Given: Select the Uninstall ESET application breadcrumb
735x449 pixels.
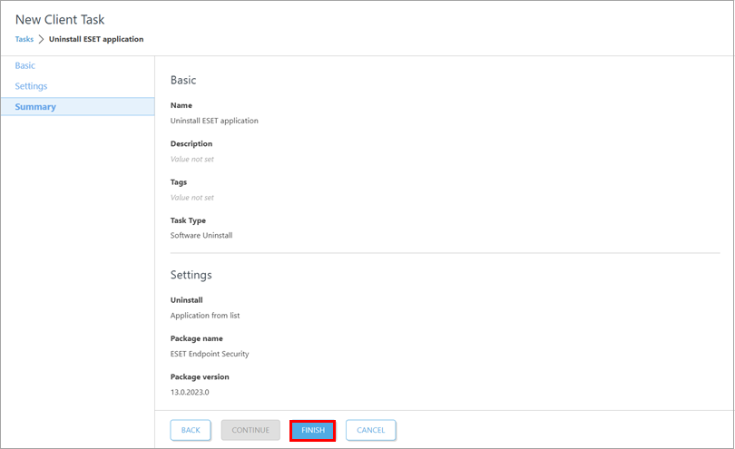Looking at the screenshot, I should point(95,39).
